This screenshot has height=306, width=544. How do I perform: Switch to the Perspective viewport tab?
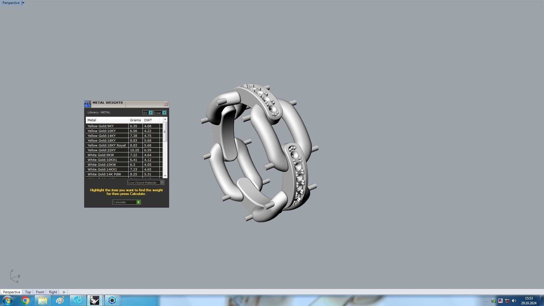point(12,292)
